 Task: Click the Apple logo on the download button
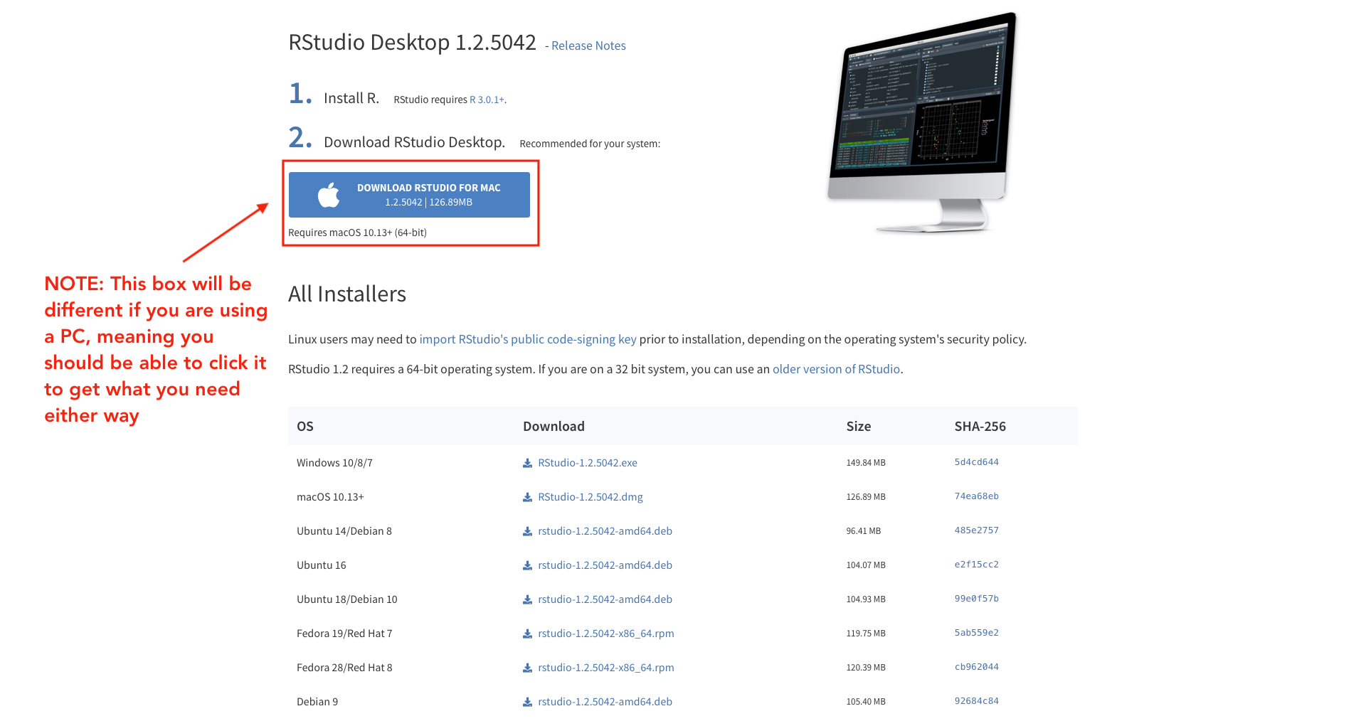coord(329,195)
